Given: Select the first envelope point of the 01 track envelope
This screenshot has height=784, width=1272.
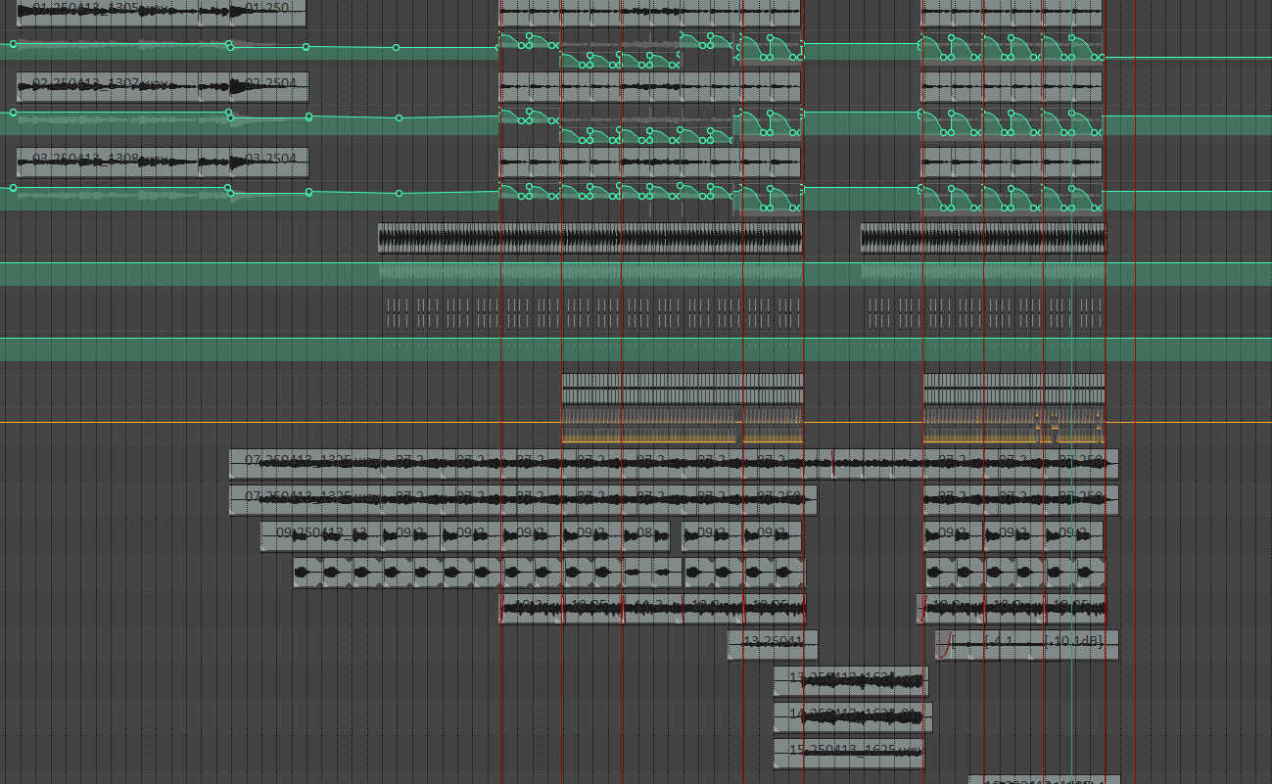Looking at the screenshot, I should 13,44.
